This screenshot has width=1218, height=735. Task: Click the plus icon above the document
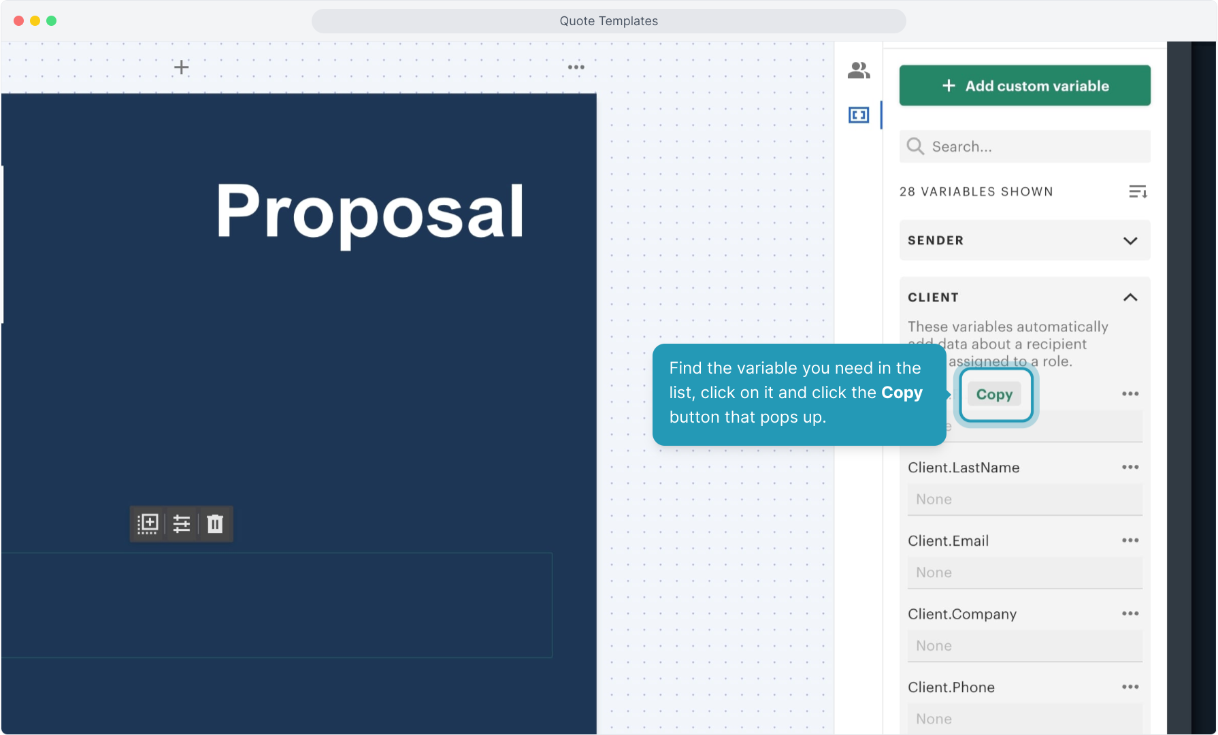pos(181,67)
